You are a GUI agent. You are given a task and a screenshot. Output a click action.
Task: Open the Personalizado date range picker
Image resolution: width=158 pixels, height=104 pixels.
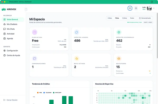point(145,18)
